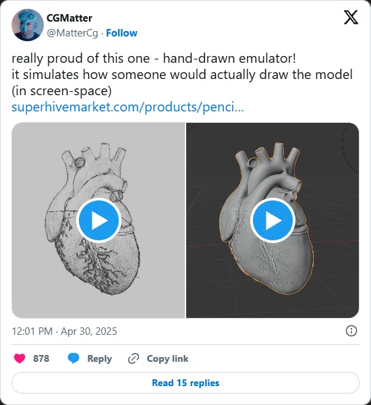Click the blue reply speech bubble icon
The width and height of the screenshot is (371, 405).
click(x=74, y=358)
